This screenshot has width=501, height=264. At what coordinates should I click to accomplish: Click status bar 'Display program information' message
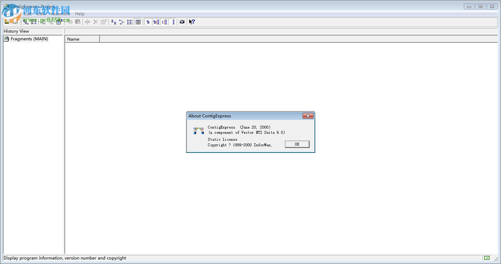pyautogui.click(x=65, y=258)
